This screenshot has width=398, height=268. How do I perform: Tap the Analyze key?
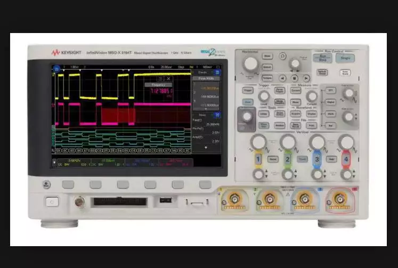coord(280,125)
